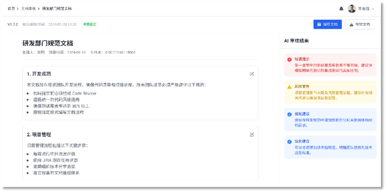Click the V1.2.0 version label

[13, 24]
